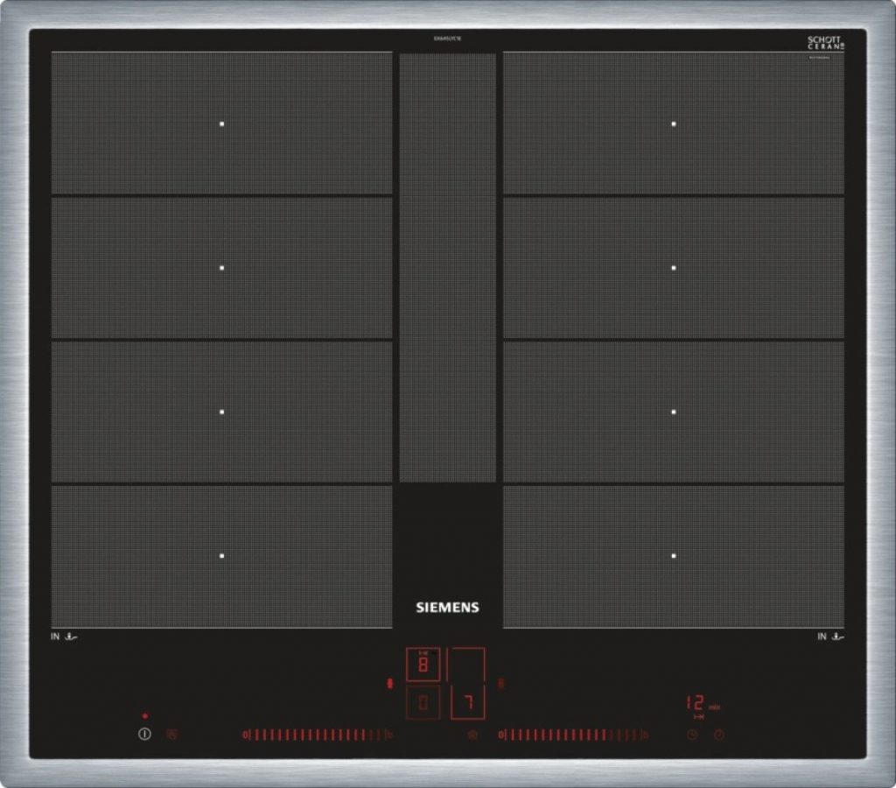The height and width of the screenshot is (788, 896).
Task: Tap the stopwatch icon at far right
Action: (x=718, y=735)
